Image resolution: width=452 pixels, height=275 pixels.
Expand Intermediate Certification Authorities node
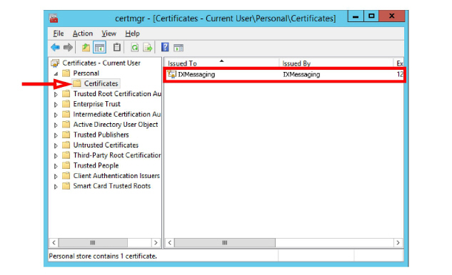(x=56, y=115)
